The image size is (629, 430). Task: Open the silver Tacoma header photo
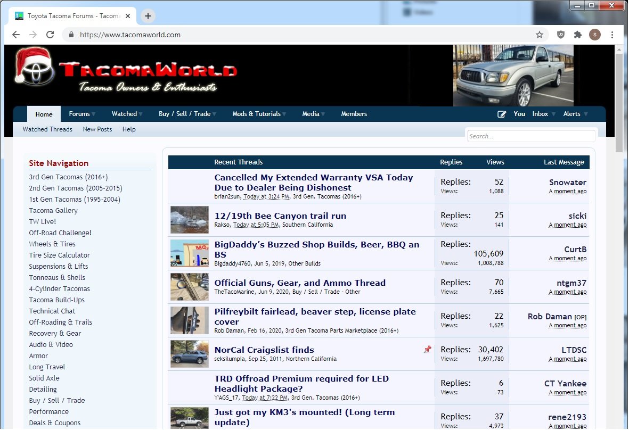(513, 76)
